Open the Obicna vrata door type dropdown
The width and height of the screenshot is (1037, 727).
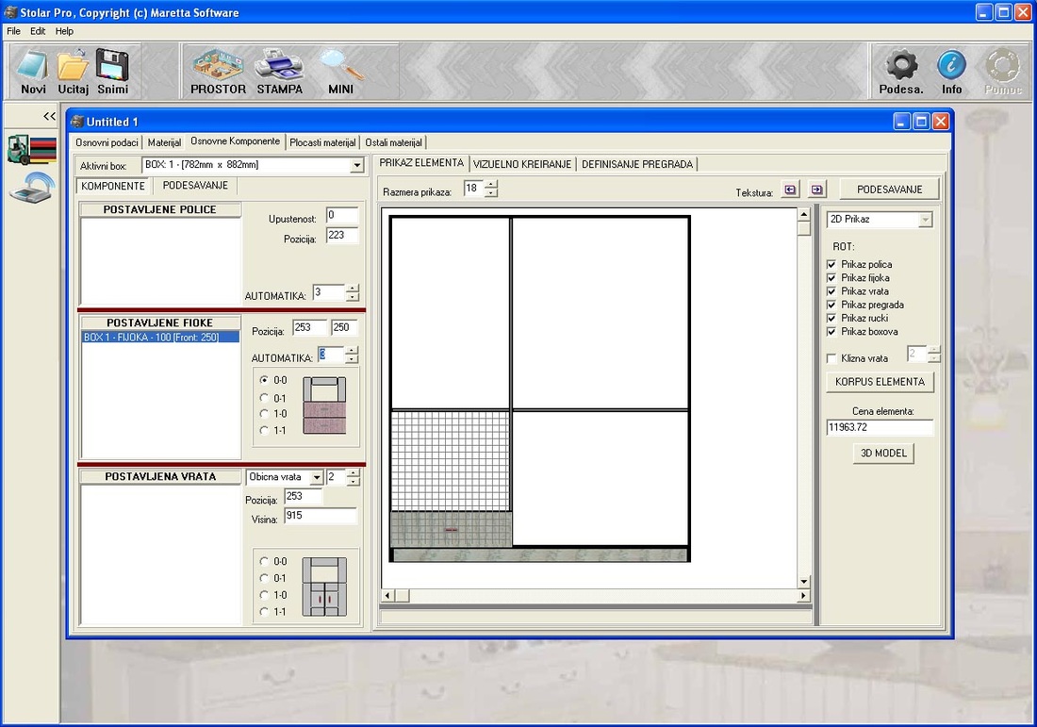pyautogui.click(x=316, y=478)
